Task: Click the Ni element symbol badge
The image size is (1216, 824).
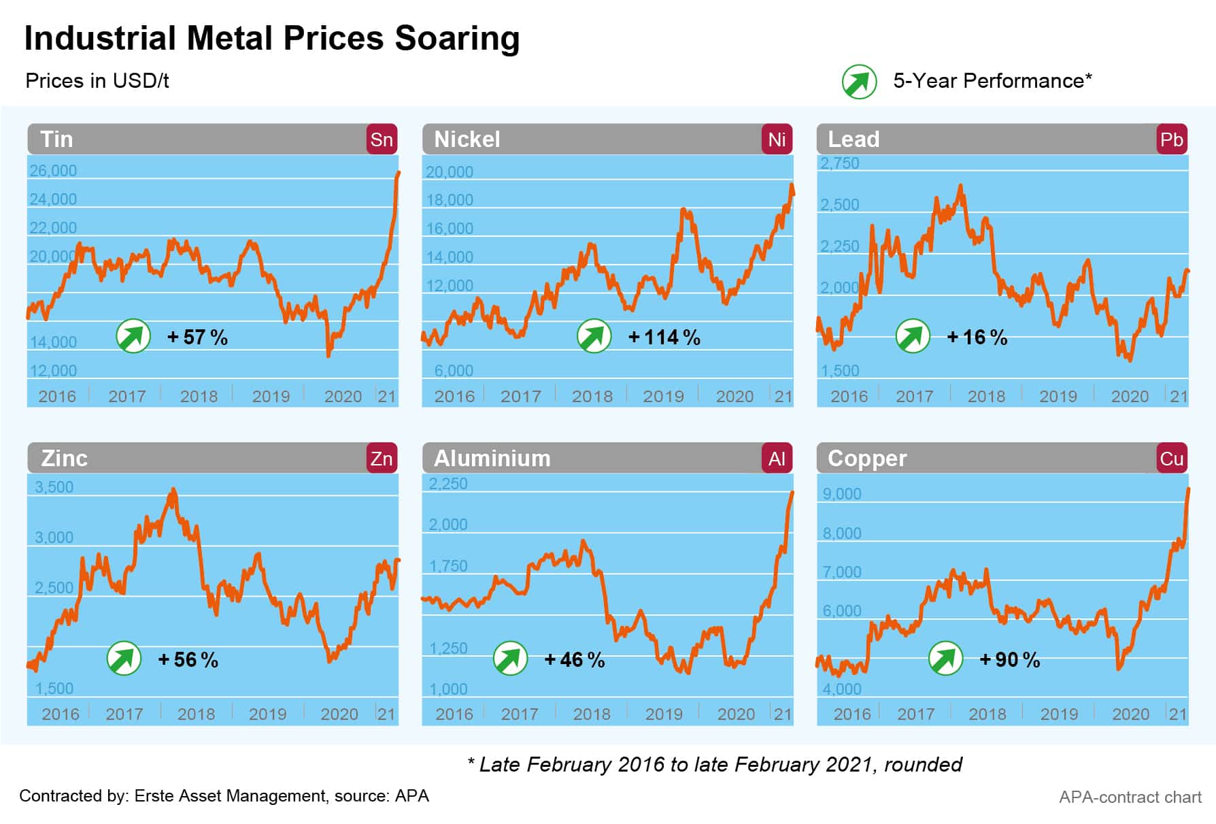Action: tap(777, 139)
